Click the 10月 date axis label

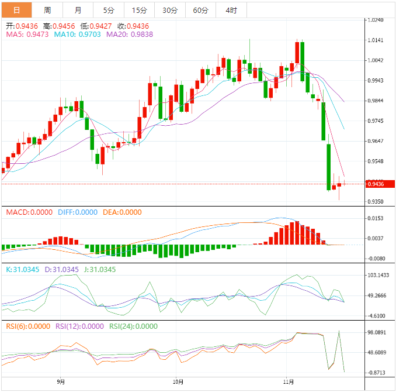tap(178, 381)
